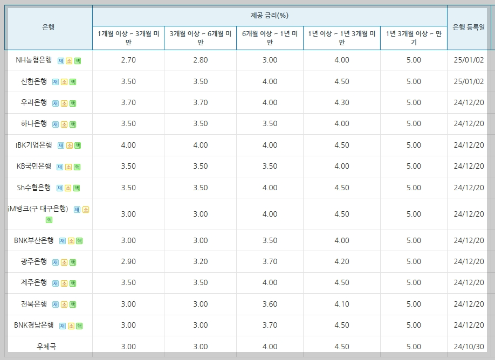Select the 제공 금리(%) header
This screenshot has height=360, width=495.
[x=270, y=16]
